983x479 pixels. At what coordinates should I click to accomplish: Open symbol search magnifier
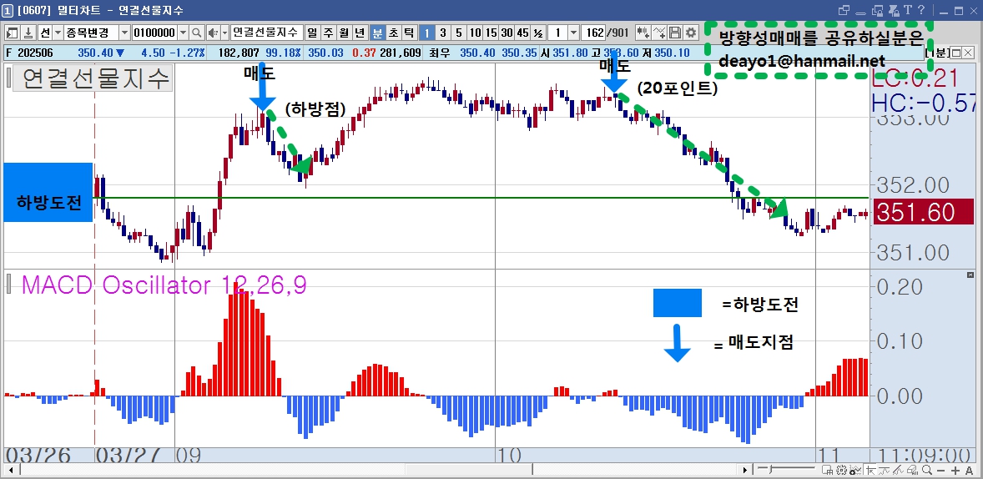pyautogui.click(x=197, y=33)
